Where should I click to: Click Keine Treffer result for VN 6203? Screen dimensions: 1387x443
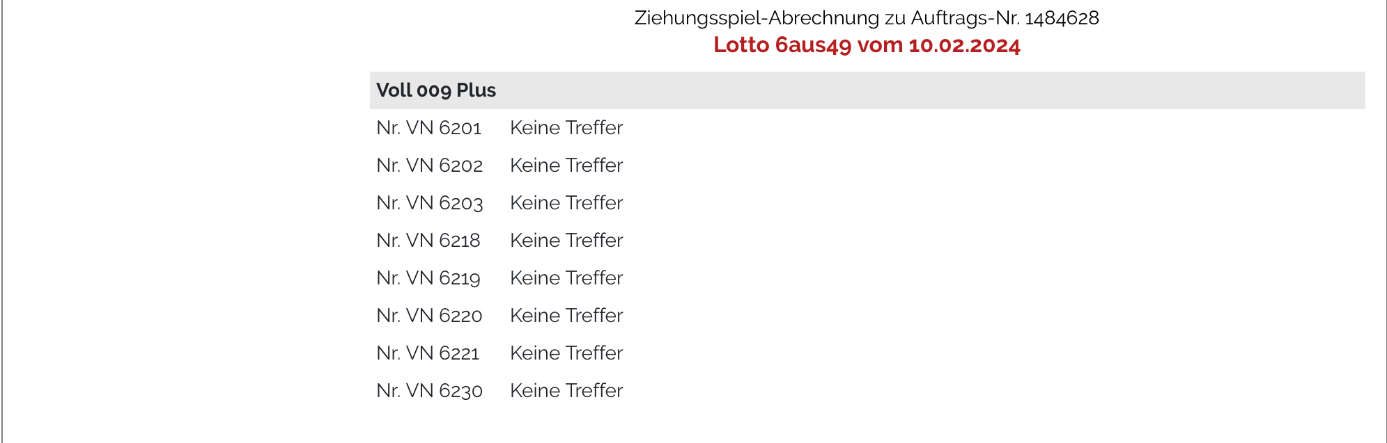(566, 203)
